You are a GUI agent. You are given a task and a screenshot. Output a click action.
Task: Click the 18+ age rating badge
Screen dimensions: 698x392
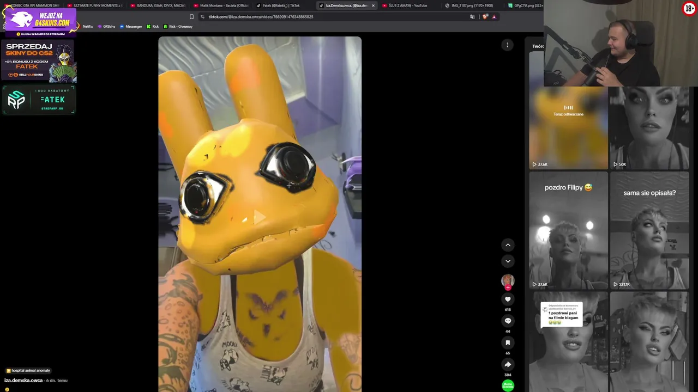[x=689, y=9]
